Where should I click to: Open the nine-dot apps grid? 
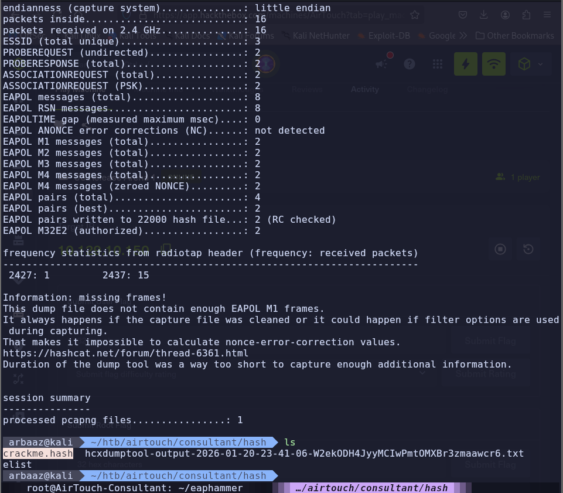(438, 64)
